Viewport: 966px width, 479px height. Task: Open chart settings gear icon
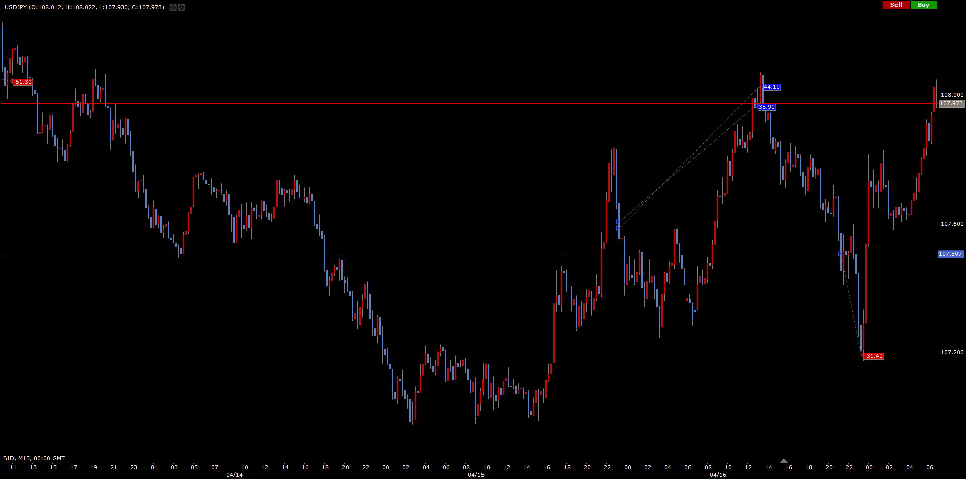click(x=182, y=8)
